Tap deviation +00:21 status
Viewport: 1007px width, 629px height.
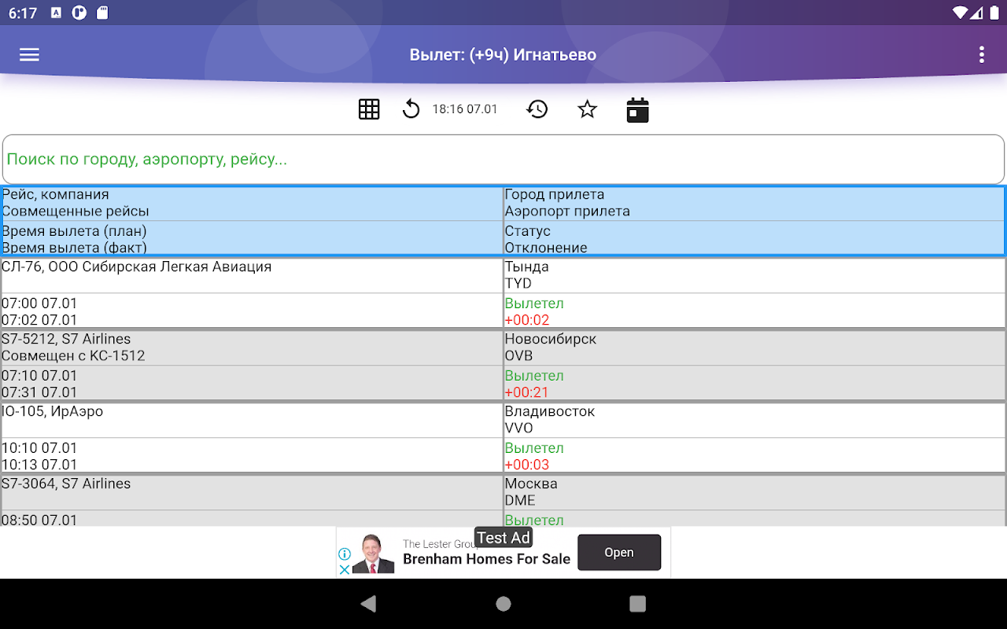[x=527, y=393]
